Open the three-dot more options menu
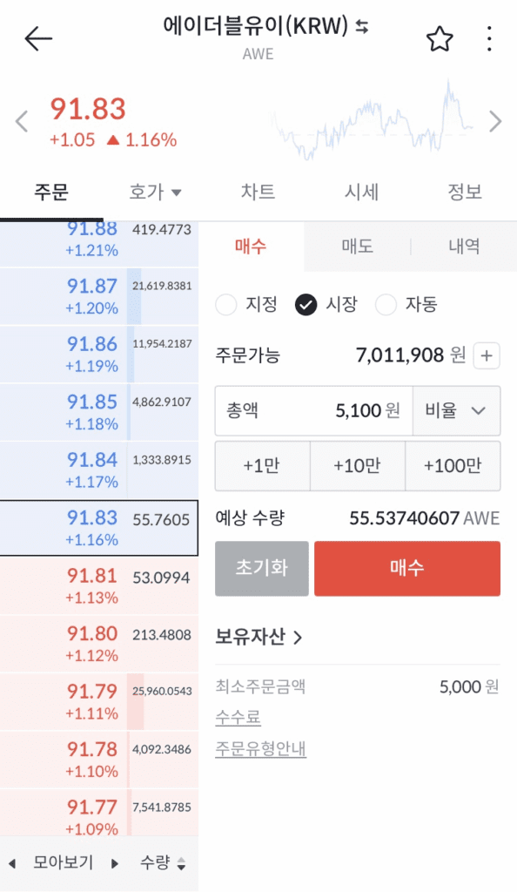 tap(488, 38)
